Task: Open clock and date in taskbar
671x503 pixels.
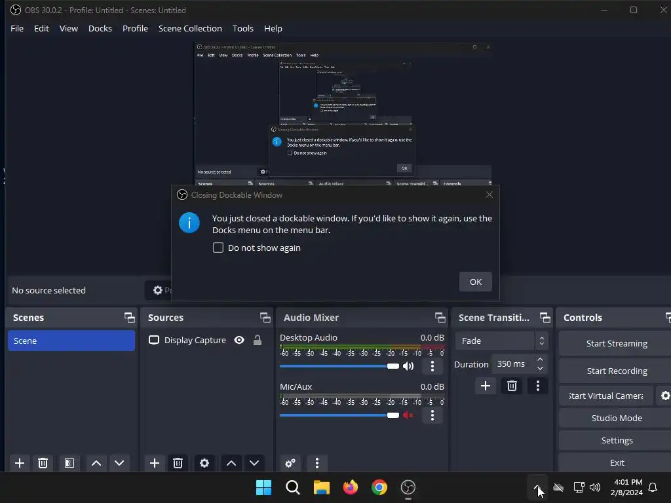Action: tap(626, 487)
